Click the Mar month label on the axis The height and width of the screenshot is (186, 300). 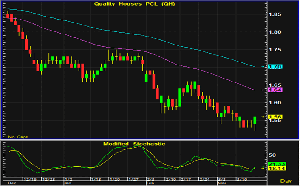[221, 183]
